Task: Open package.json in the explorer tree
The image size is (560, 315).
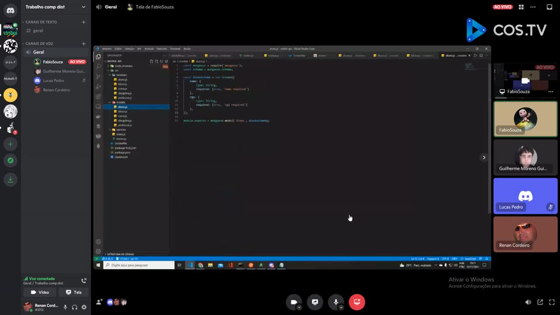Action: pos(122,152)
